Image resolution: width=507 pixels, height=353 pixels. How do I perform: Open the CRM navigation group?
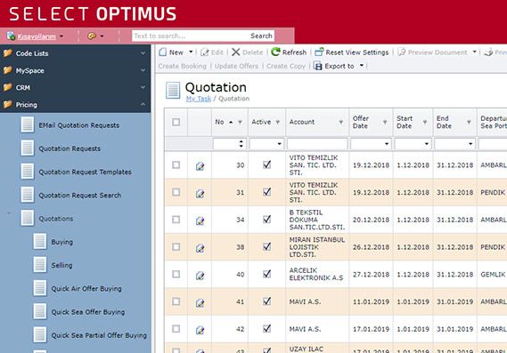point(76,87)
